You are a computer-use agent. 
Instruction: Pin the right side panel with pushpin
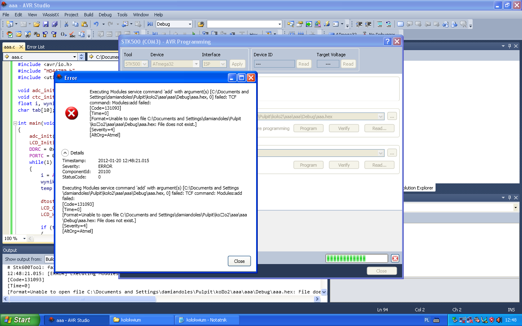(509, 46)
